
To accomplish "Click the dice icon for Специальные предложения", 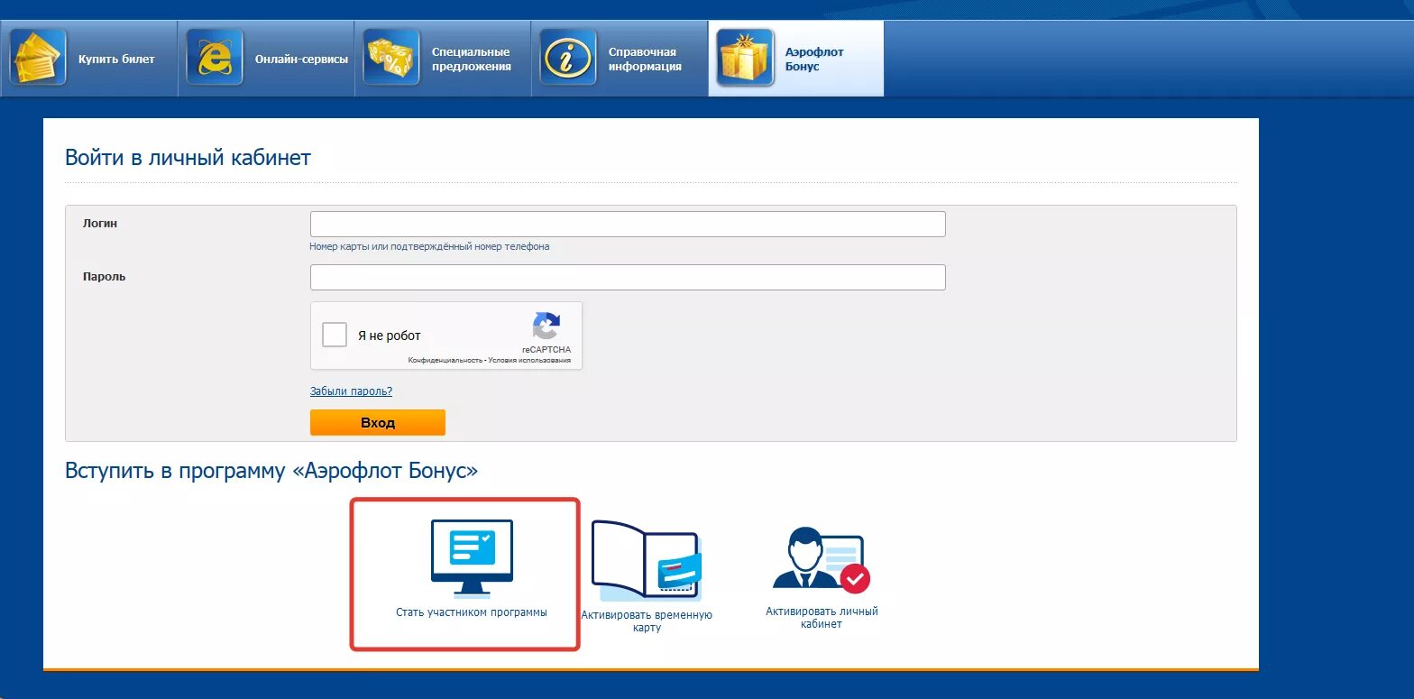I will (x=391, y=58).
